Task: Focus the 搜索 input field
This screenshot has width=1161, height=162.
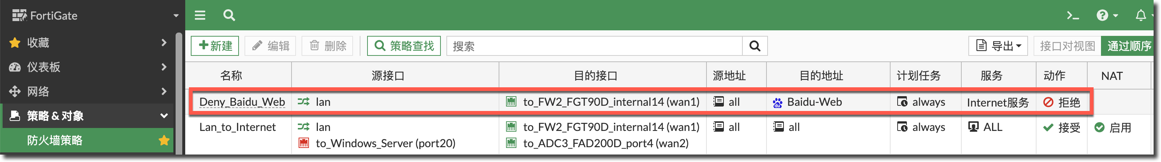Action: tap(594, 46)
